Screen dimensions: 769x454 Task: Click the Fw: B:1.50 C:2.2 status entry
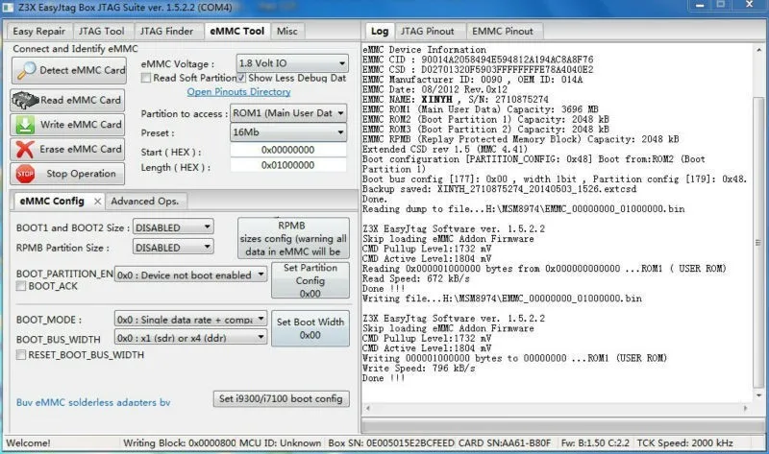point(595,442)
